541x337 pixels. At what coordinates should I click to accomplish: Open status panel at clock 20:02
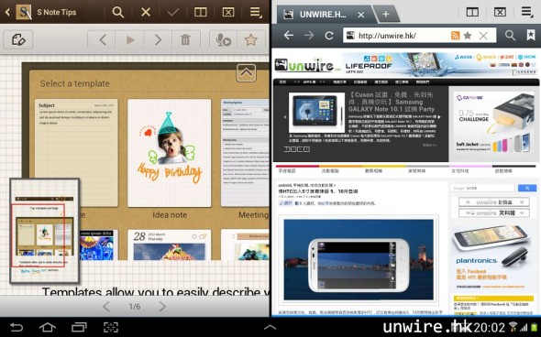click(489, 327)
